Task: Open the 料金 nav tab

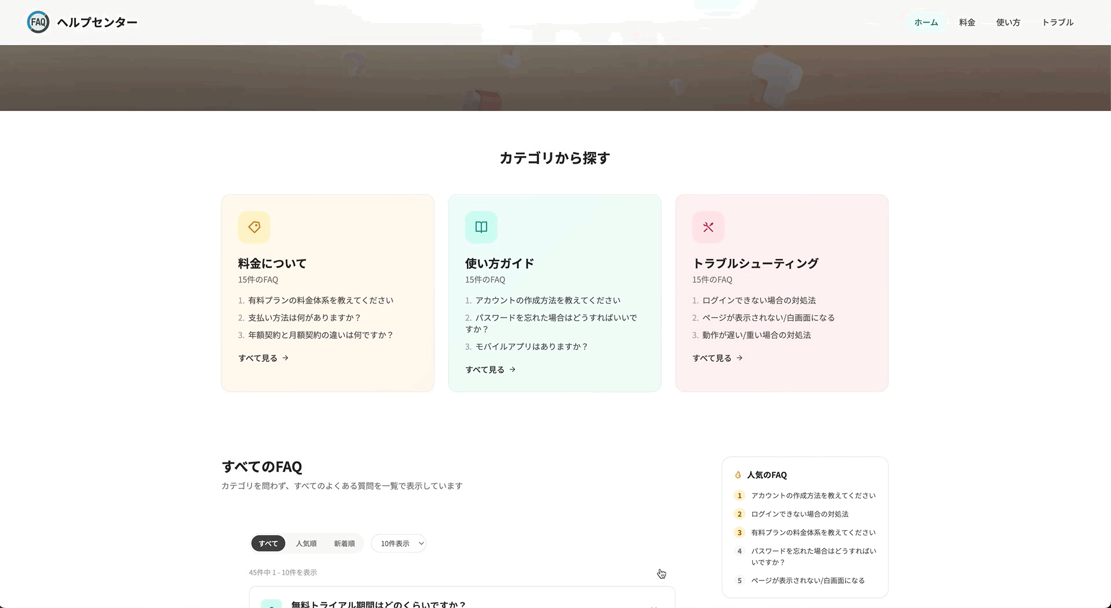Action: pos(967,23)
